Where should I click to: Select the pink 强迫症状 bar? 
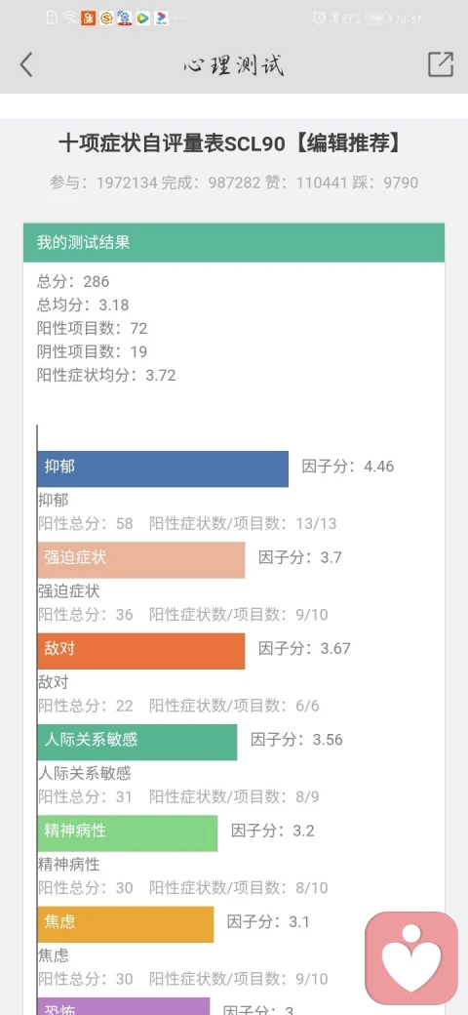[x=141, y=560]
